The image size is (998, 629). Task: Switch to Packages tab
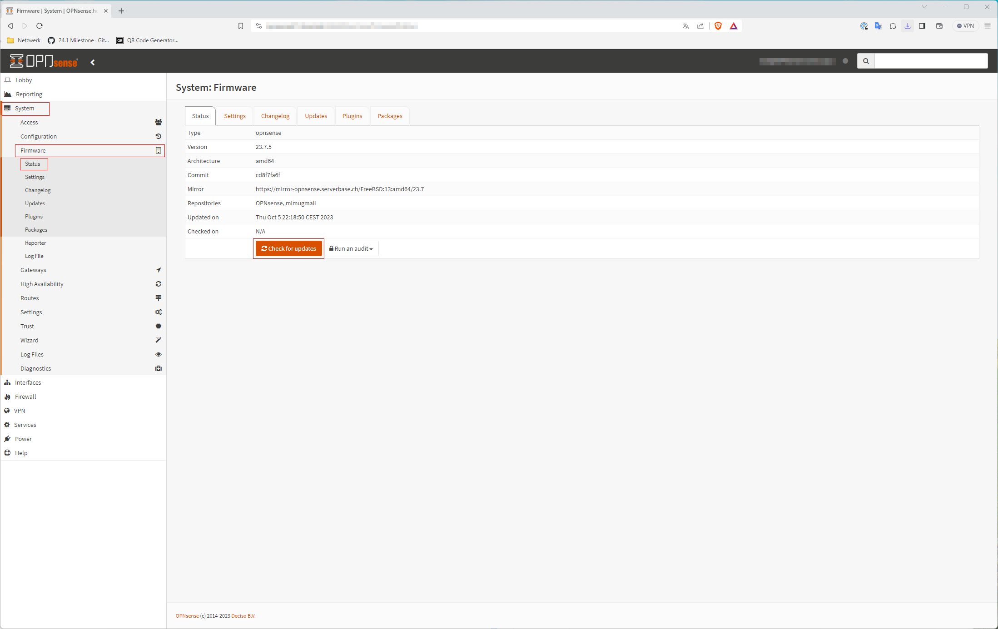point(390,116)
